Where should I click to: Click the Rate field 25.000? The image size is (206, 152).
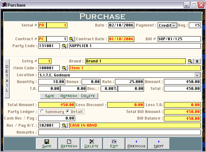point(130,82)
